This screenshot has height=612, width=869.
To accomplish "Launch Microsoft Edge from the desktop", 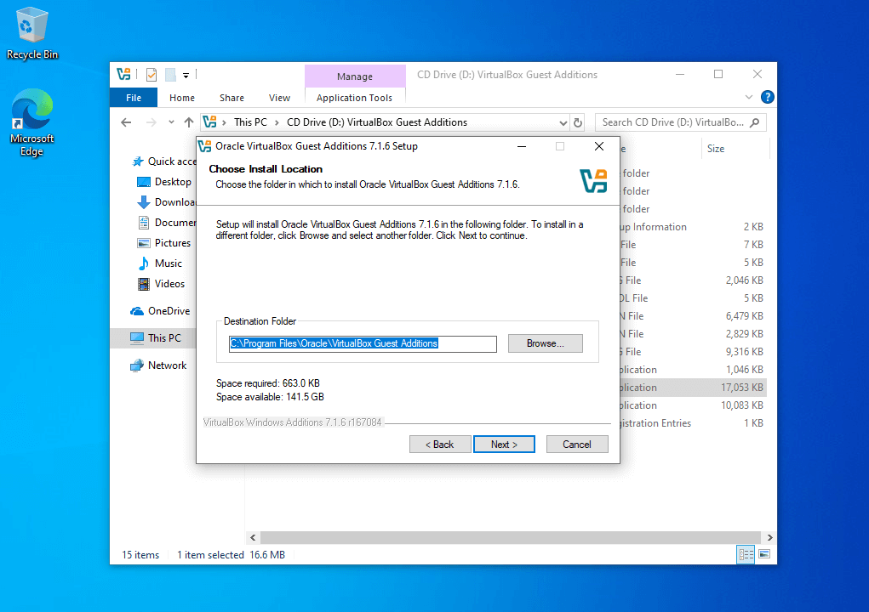I will pyautogui.click(x=31, y=123).
